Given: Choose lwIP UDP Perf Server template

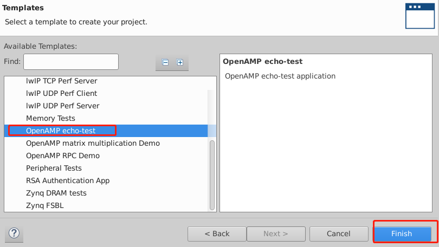Looking at the screenshot, I should (x=62, y=106).
